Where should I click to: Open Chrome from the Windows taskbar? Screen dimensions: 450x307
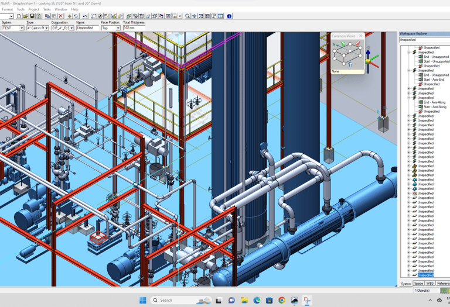coord(282,301)
